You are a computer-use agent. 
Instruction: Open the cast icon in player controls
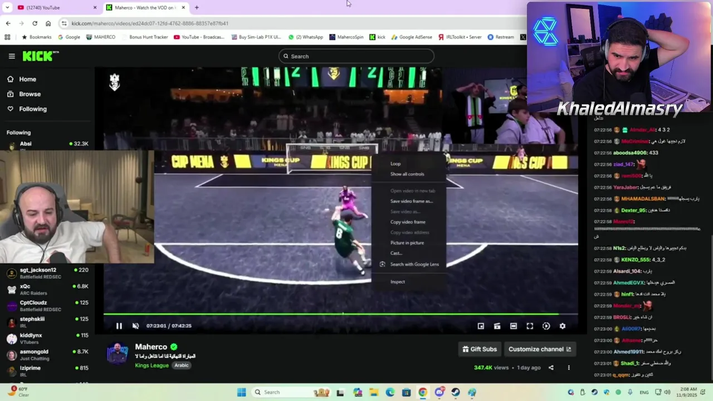[x=497, y=326]
